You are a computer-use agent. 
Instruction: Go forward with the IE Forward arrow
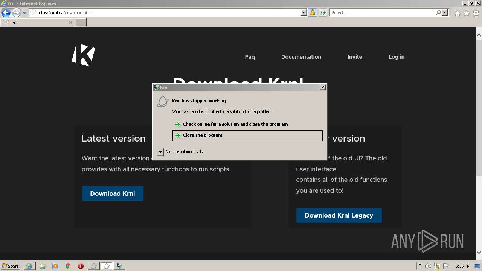(16, 12)
